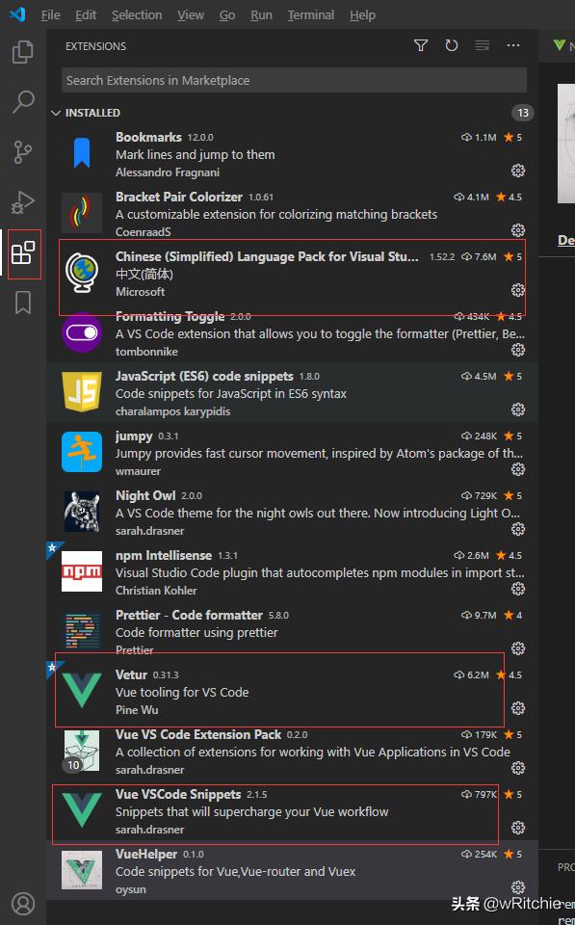Open the Accounts icon in activity bar
The height and width of the screenshot is (925, 575).
[x=23, y=904]
